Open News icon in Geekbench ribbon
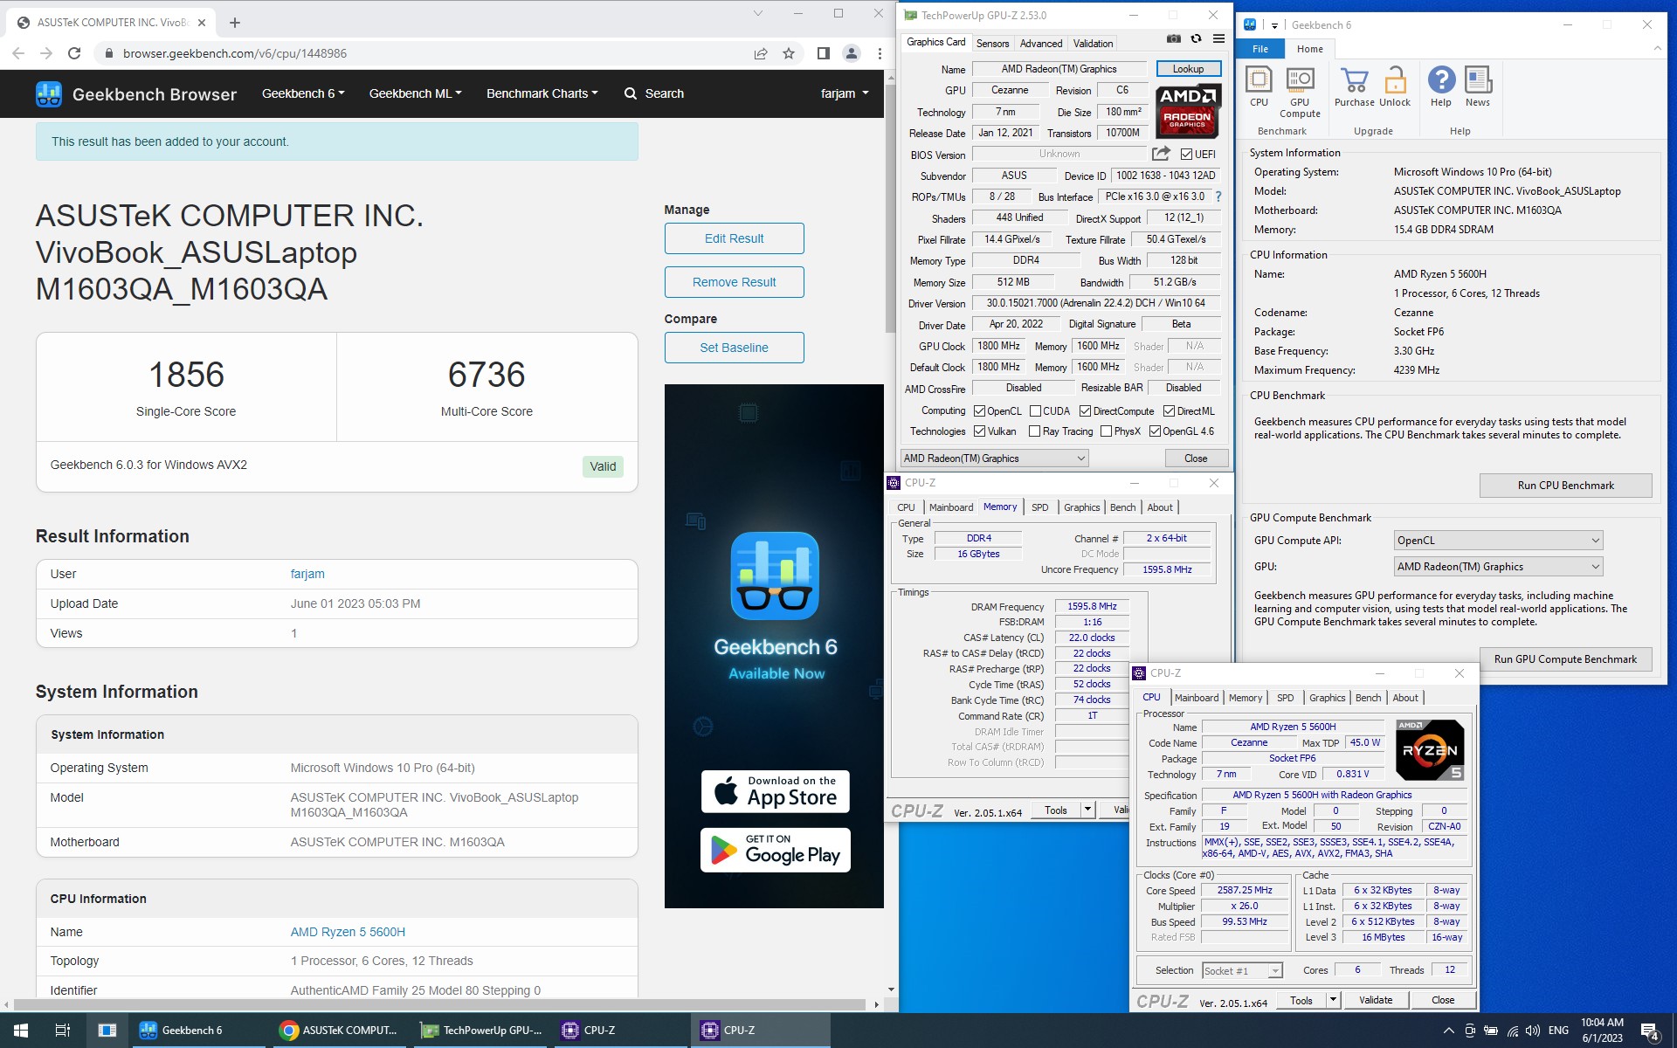This screenshot has width=1677, height=1048. 1478,87
